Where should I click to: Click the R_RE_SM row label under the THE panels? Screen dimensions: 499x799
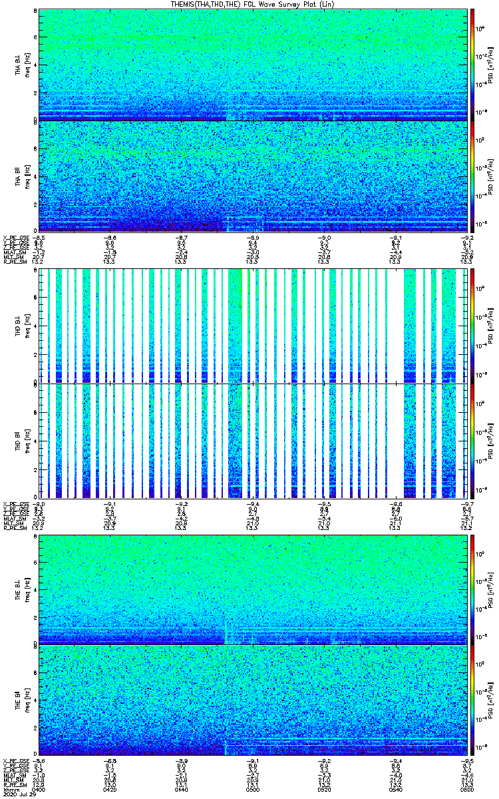pos(14,785)
